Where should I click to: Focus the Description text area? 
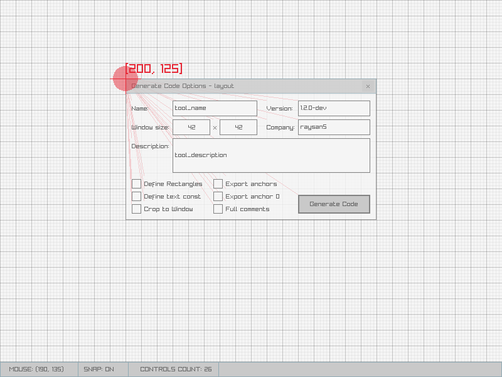tap(271, 155)
